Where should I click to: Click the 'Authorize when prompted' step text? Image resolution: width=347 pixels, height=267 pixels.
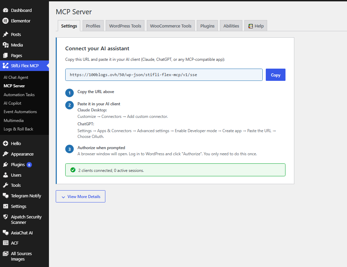101,148
